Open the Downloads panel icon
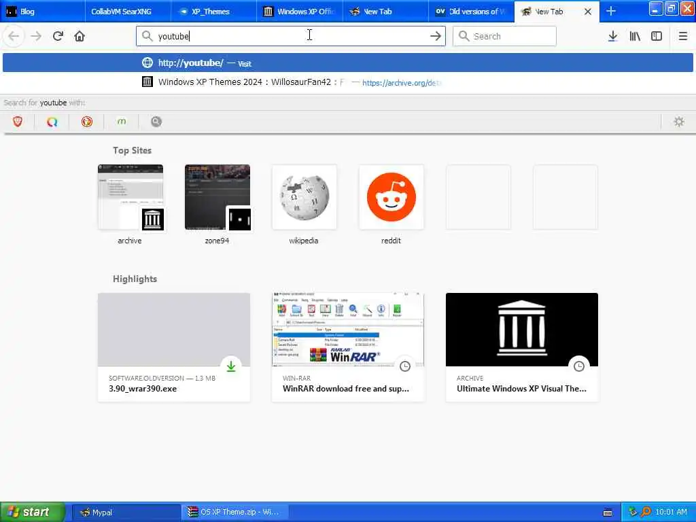 point(612,36)
